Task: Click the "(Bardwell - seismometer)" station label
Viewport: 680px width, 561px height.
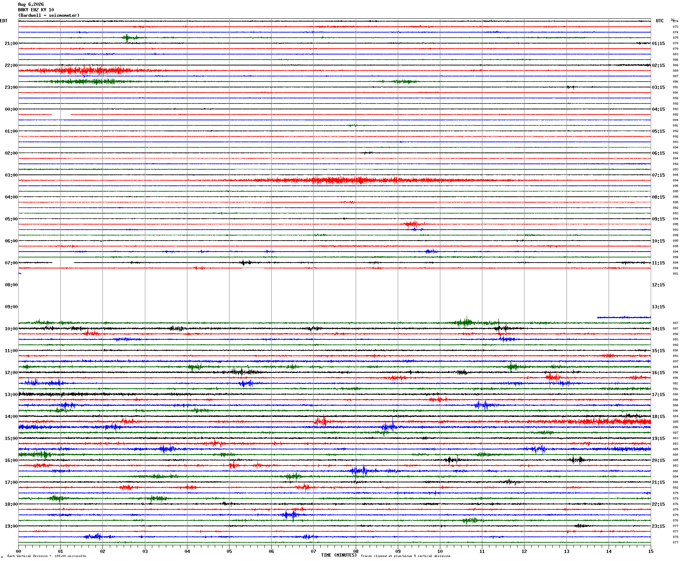Action: 49,15
